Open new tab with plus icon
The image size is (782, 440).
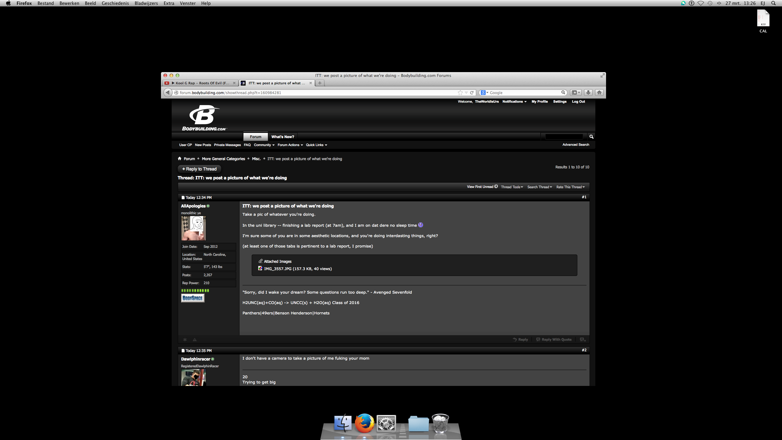coord(320,83)
